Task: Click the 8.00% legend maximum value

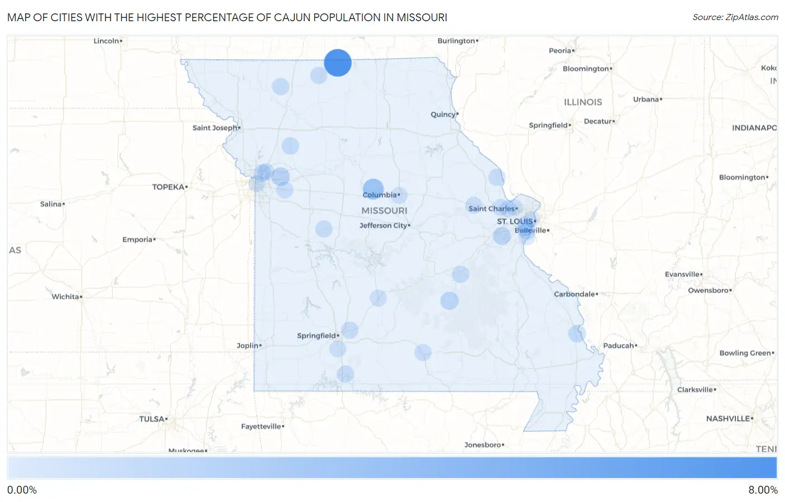Action: tap(763, 490)
